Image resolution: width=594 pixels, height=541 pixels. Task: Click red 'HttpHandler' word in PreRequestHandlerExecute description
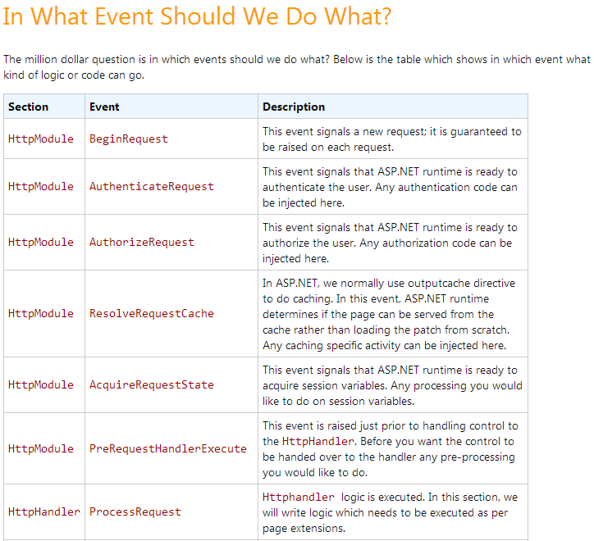point(318,442)
